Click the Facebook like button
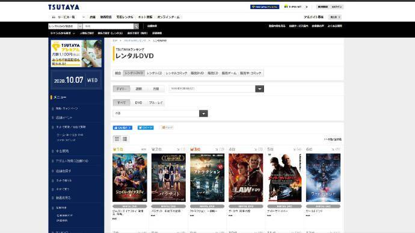The width and height of the screenshot is (415, 233). click(123, 127)
